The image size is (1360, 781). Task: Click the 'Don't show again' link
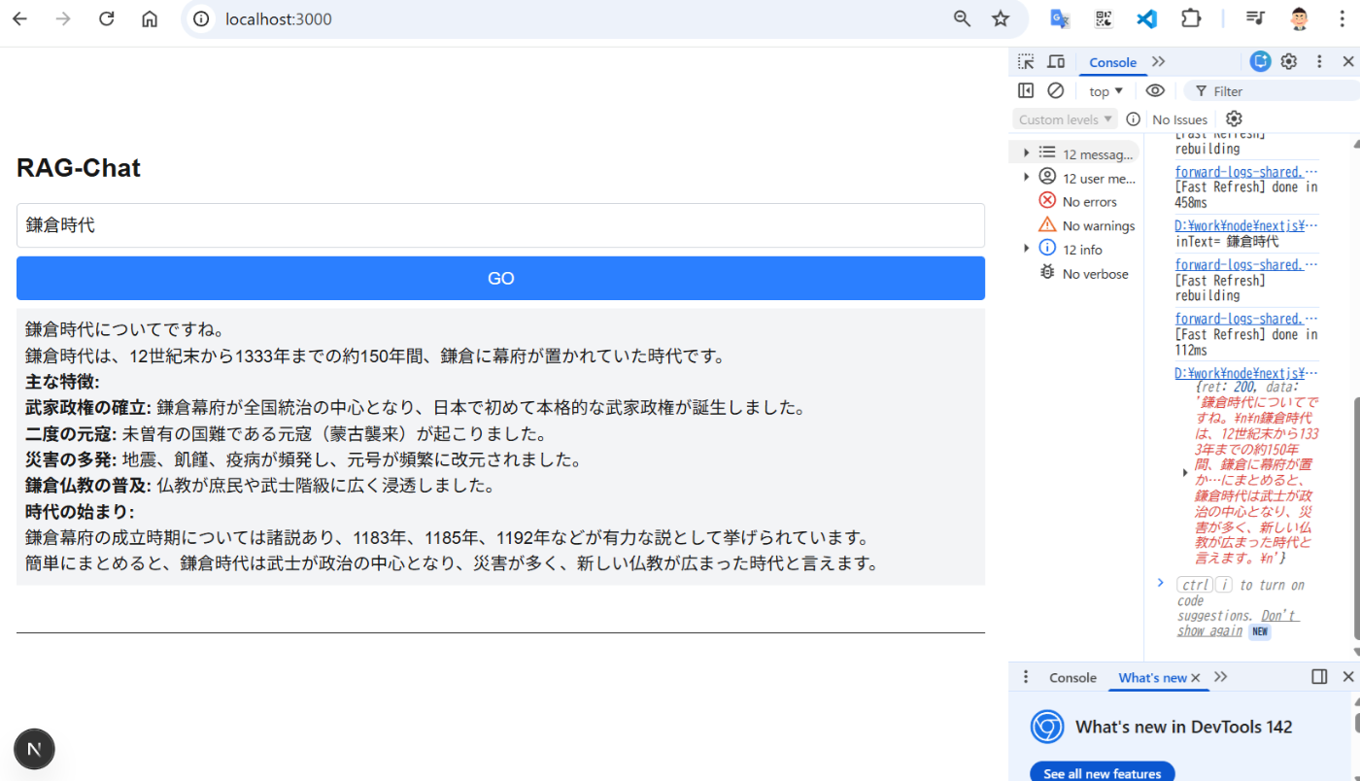point(1238,623)
